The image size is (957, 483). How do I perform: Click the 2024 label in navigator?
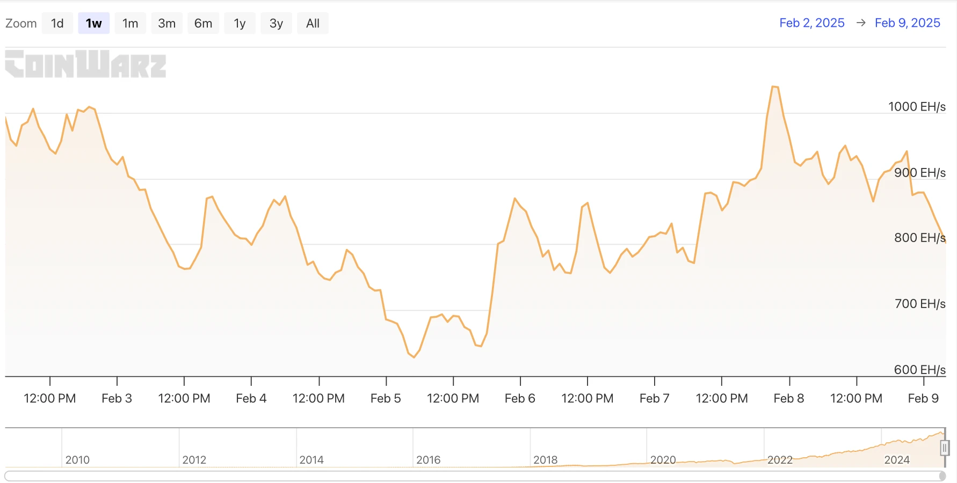coord(897,460)
